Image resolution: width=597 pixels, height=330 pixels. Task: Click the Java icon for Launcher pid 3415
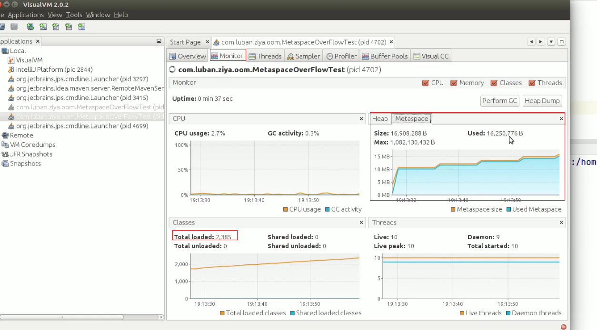pos(11,98)
